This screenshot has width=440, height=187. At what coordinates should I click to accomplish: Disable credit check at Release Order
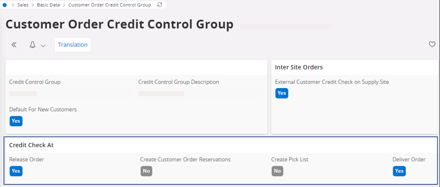click(x=16, y=171)
